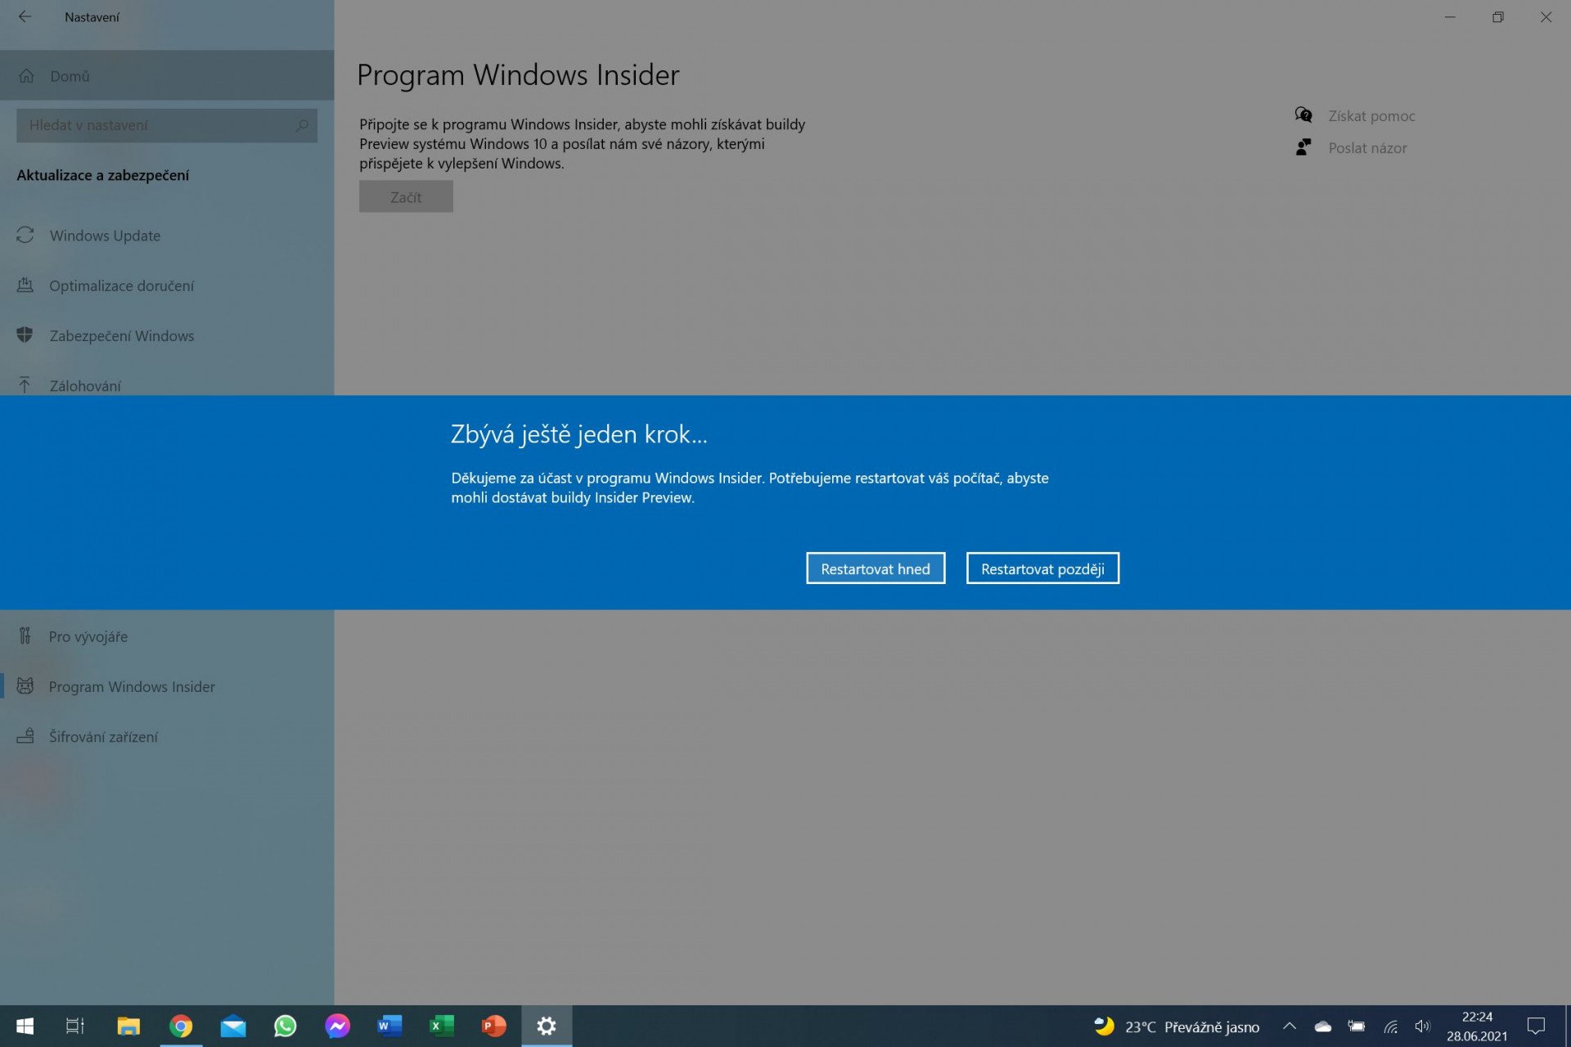The height and width of the screenshot is (1047, 1571).
Task: Close the Nastavení window
Action: 1546,16
